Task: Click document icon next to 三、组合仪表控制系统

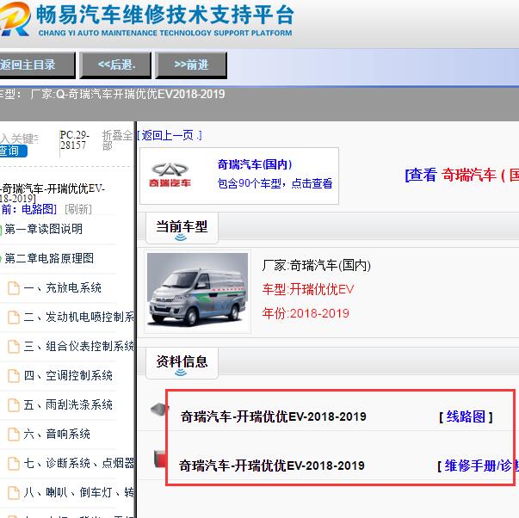Action: coord(14,347)
